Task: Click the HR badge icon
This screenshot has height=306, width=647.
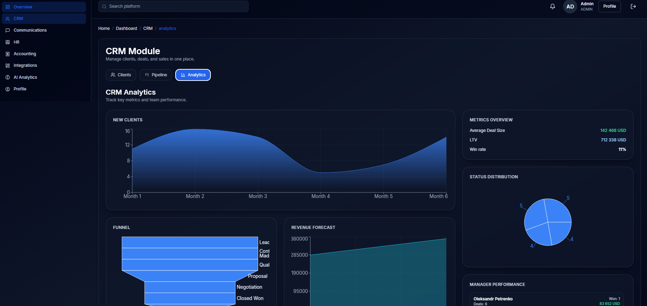Action: (x=8, y=42)
